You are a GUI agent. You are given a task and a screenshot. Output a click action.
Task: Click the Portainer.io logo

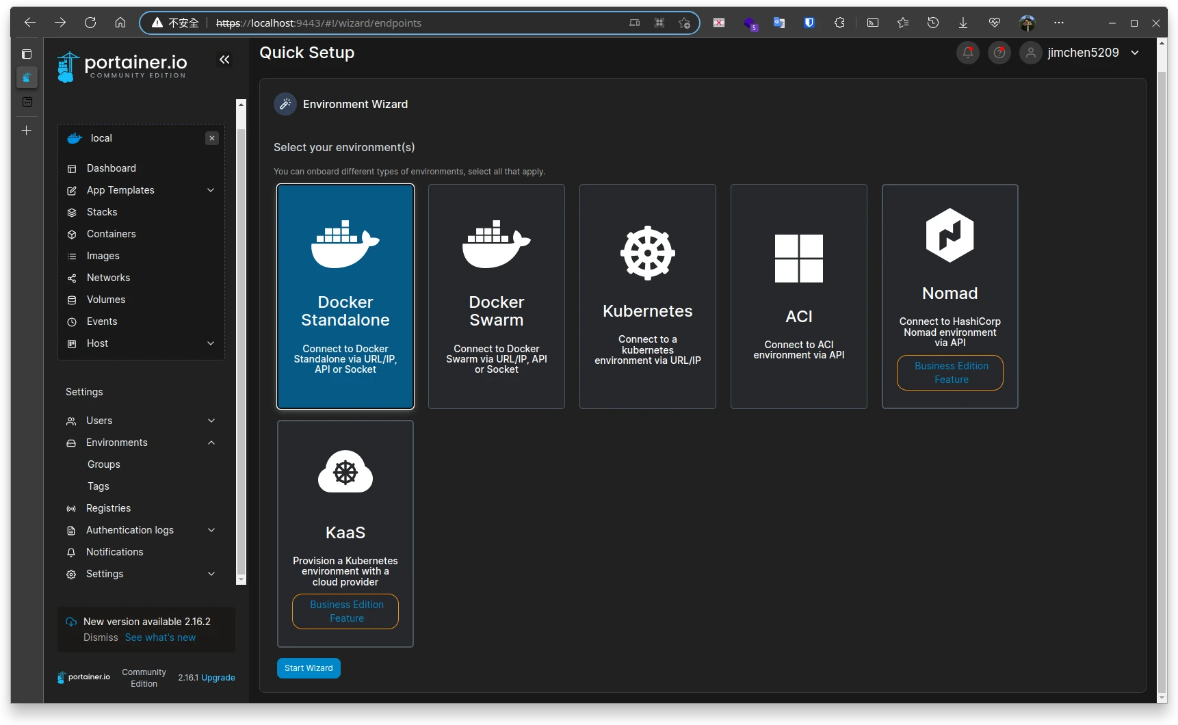click(x=123, y=66)
